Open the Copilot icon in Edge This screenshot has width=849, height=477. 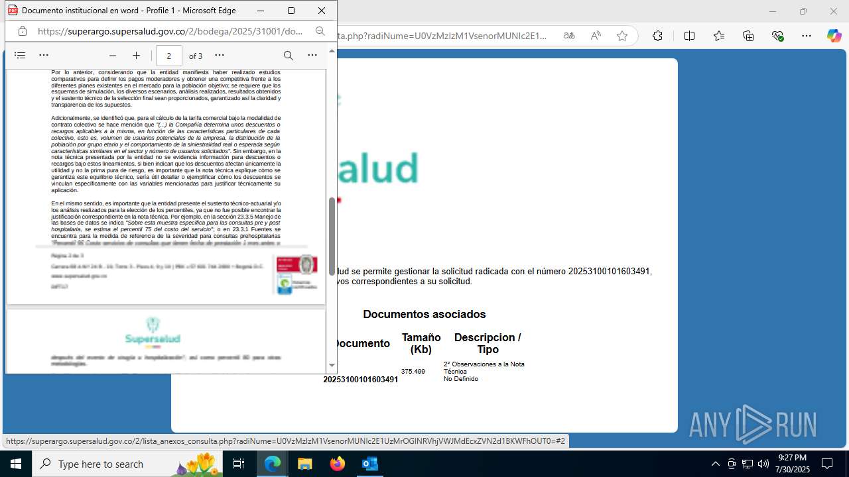[834, 36]
